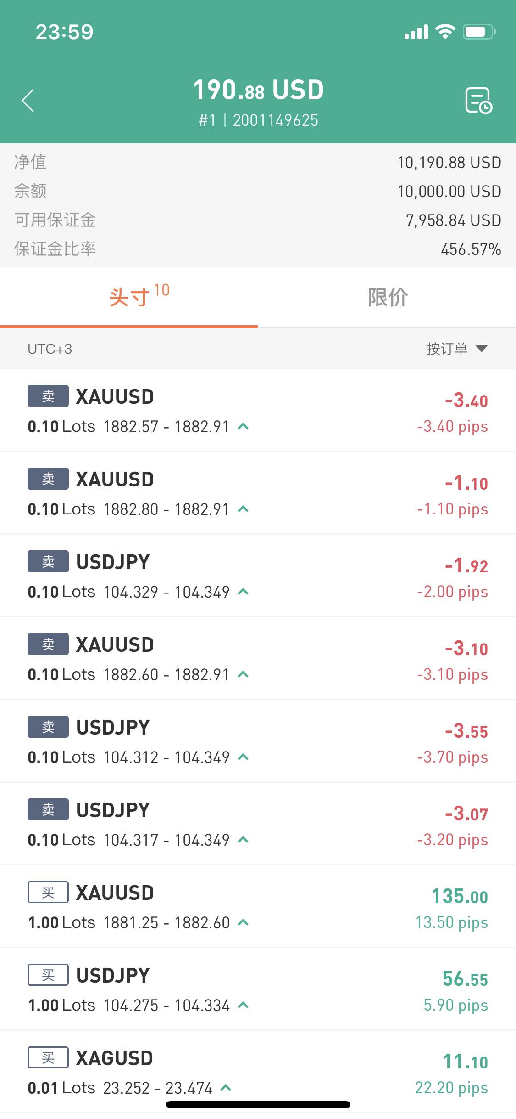The width and height of the screenshot is (516, 1119).
Task: Tap the buy badge on 1.00 lot XAUUSD
Action: 48,892
